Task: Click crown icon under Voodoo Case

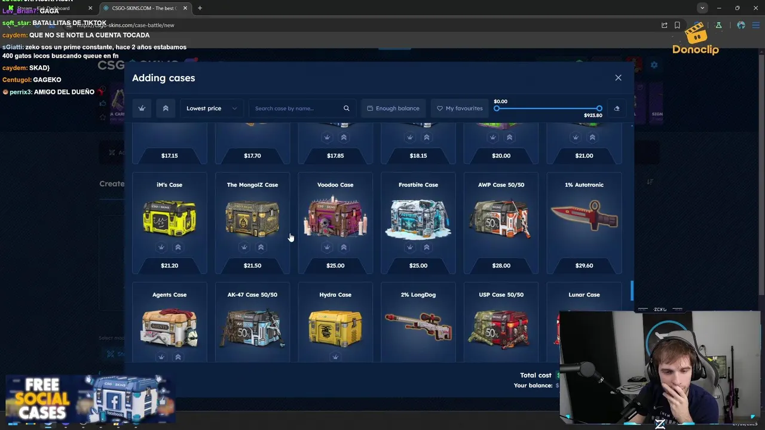Action: [x=327, y=247]
